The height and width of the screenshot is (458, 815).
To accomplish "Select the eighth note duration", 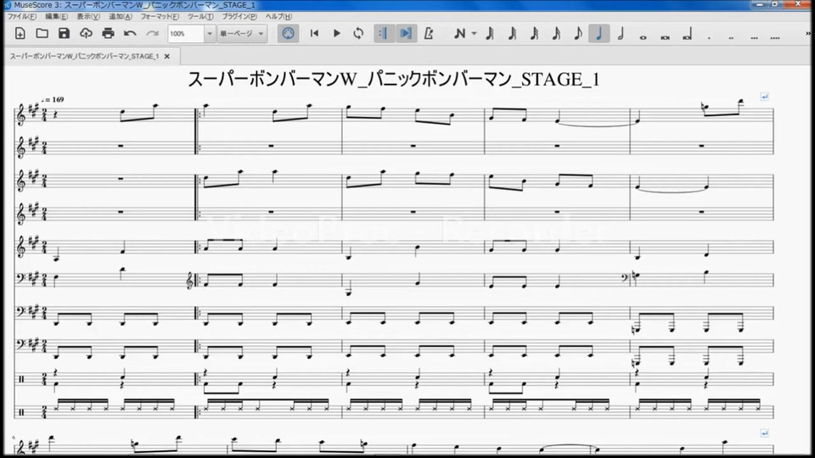I will 577,34.
